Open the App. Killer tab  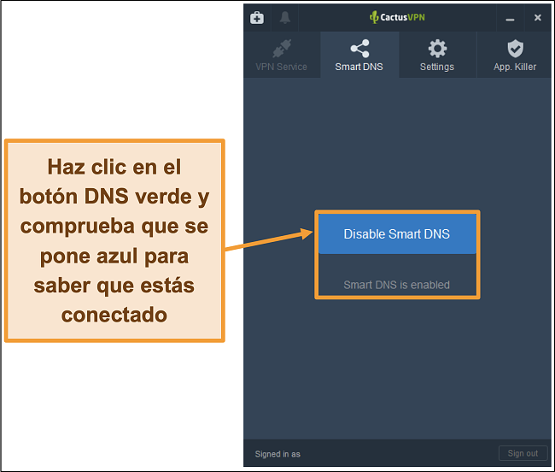515,55
